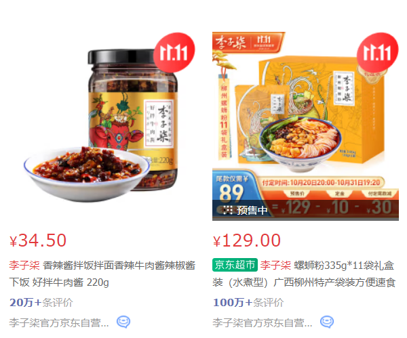Visit the right 李子柒官方京东自营 store link
Viewport: 407px width, 338px height.
pos(262,322)
